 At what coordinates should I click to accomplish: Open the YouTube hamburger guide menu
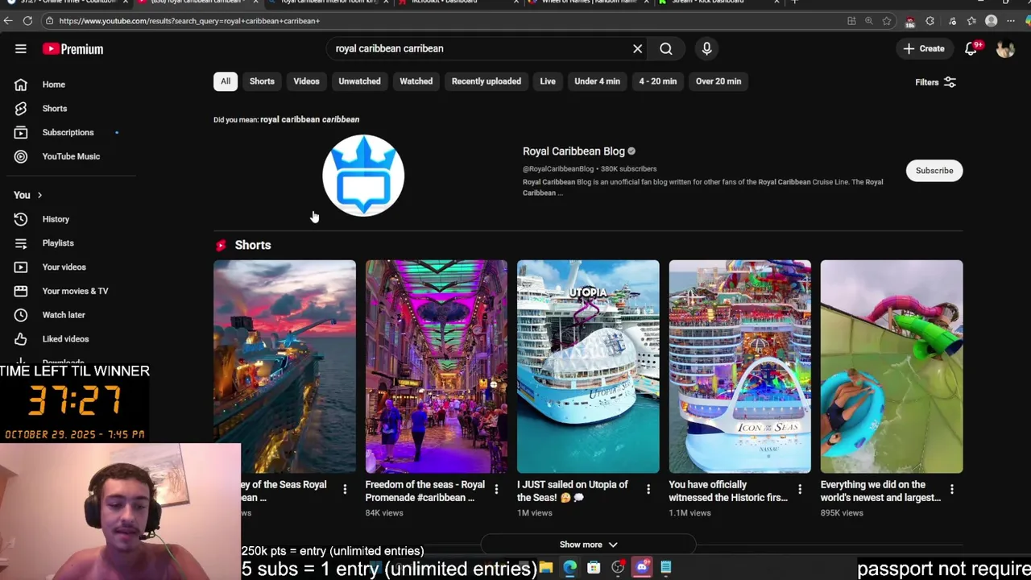click(21, 49)
